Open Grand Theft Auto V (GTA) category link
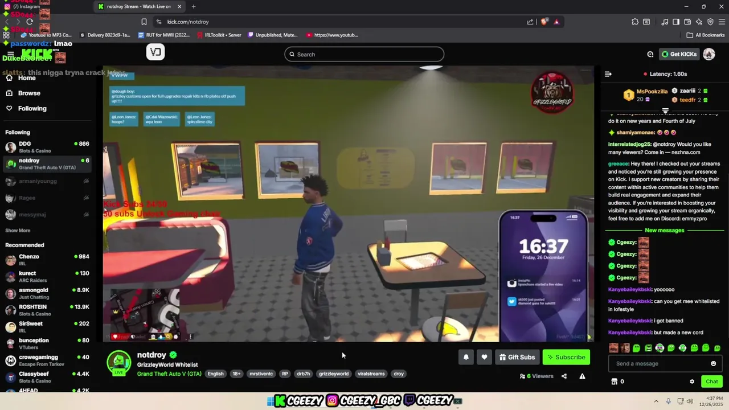Image resolution: width=729 pixels, height=410 pixels. point(169,374)
